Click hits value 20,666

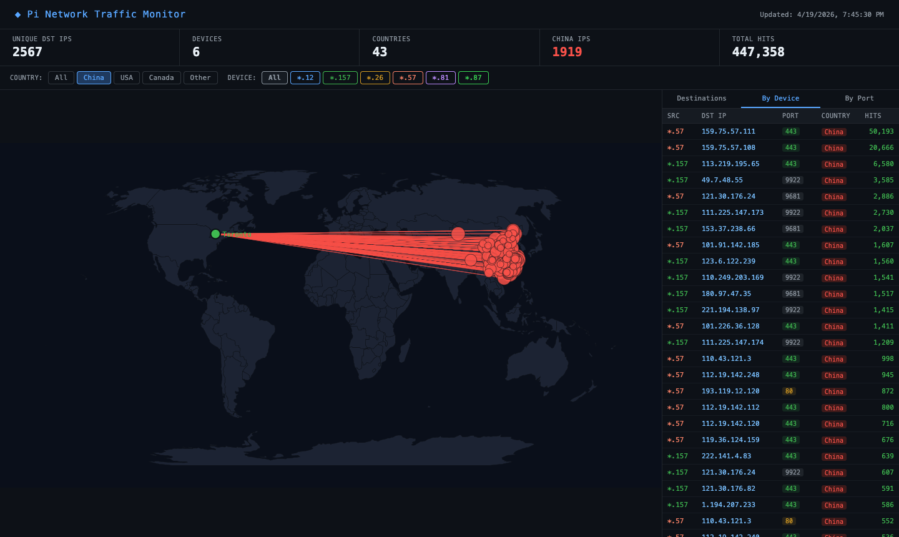(882, 148)
